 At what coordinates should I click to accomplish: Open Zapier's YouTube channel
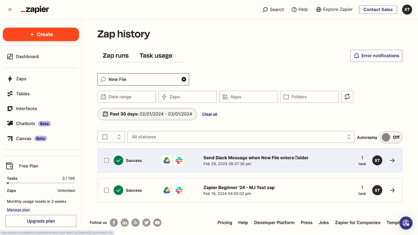click(x=157, y=223)
